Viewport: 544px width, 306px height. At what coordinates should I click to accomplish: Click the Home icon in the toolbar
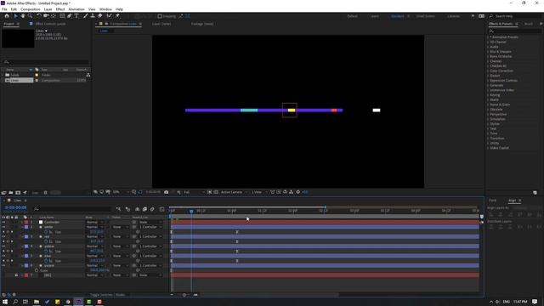[x=7, y=16]
